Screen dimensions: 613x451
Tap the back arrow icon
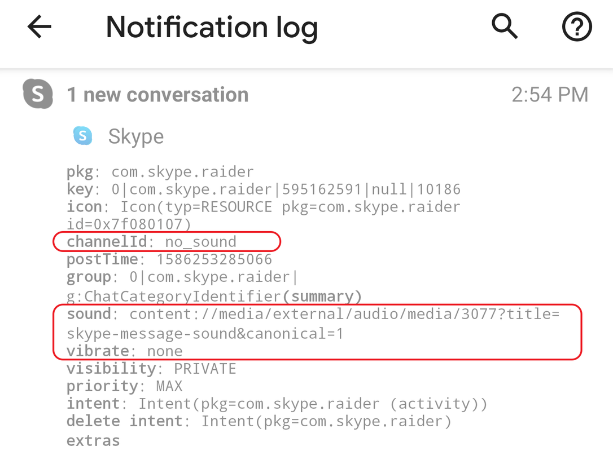coord(40,26)
